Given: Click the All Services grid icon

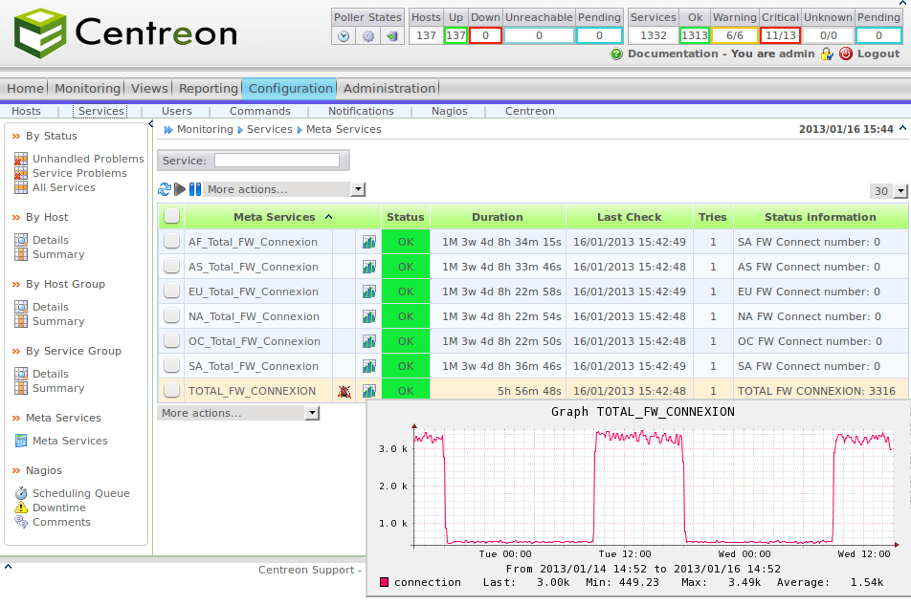Looking at the screenshot, I should click(x=21, y=187).
